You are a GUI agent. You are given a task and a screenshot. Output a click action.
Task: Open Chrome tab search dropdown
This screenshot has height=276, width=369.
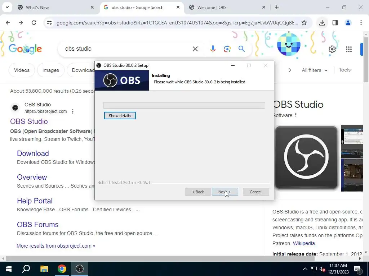tap(7, 7)
